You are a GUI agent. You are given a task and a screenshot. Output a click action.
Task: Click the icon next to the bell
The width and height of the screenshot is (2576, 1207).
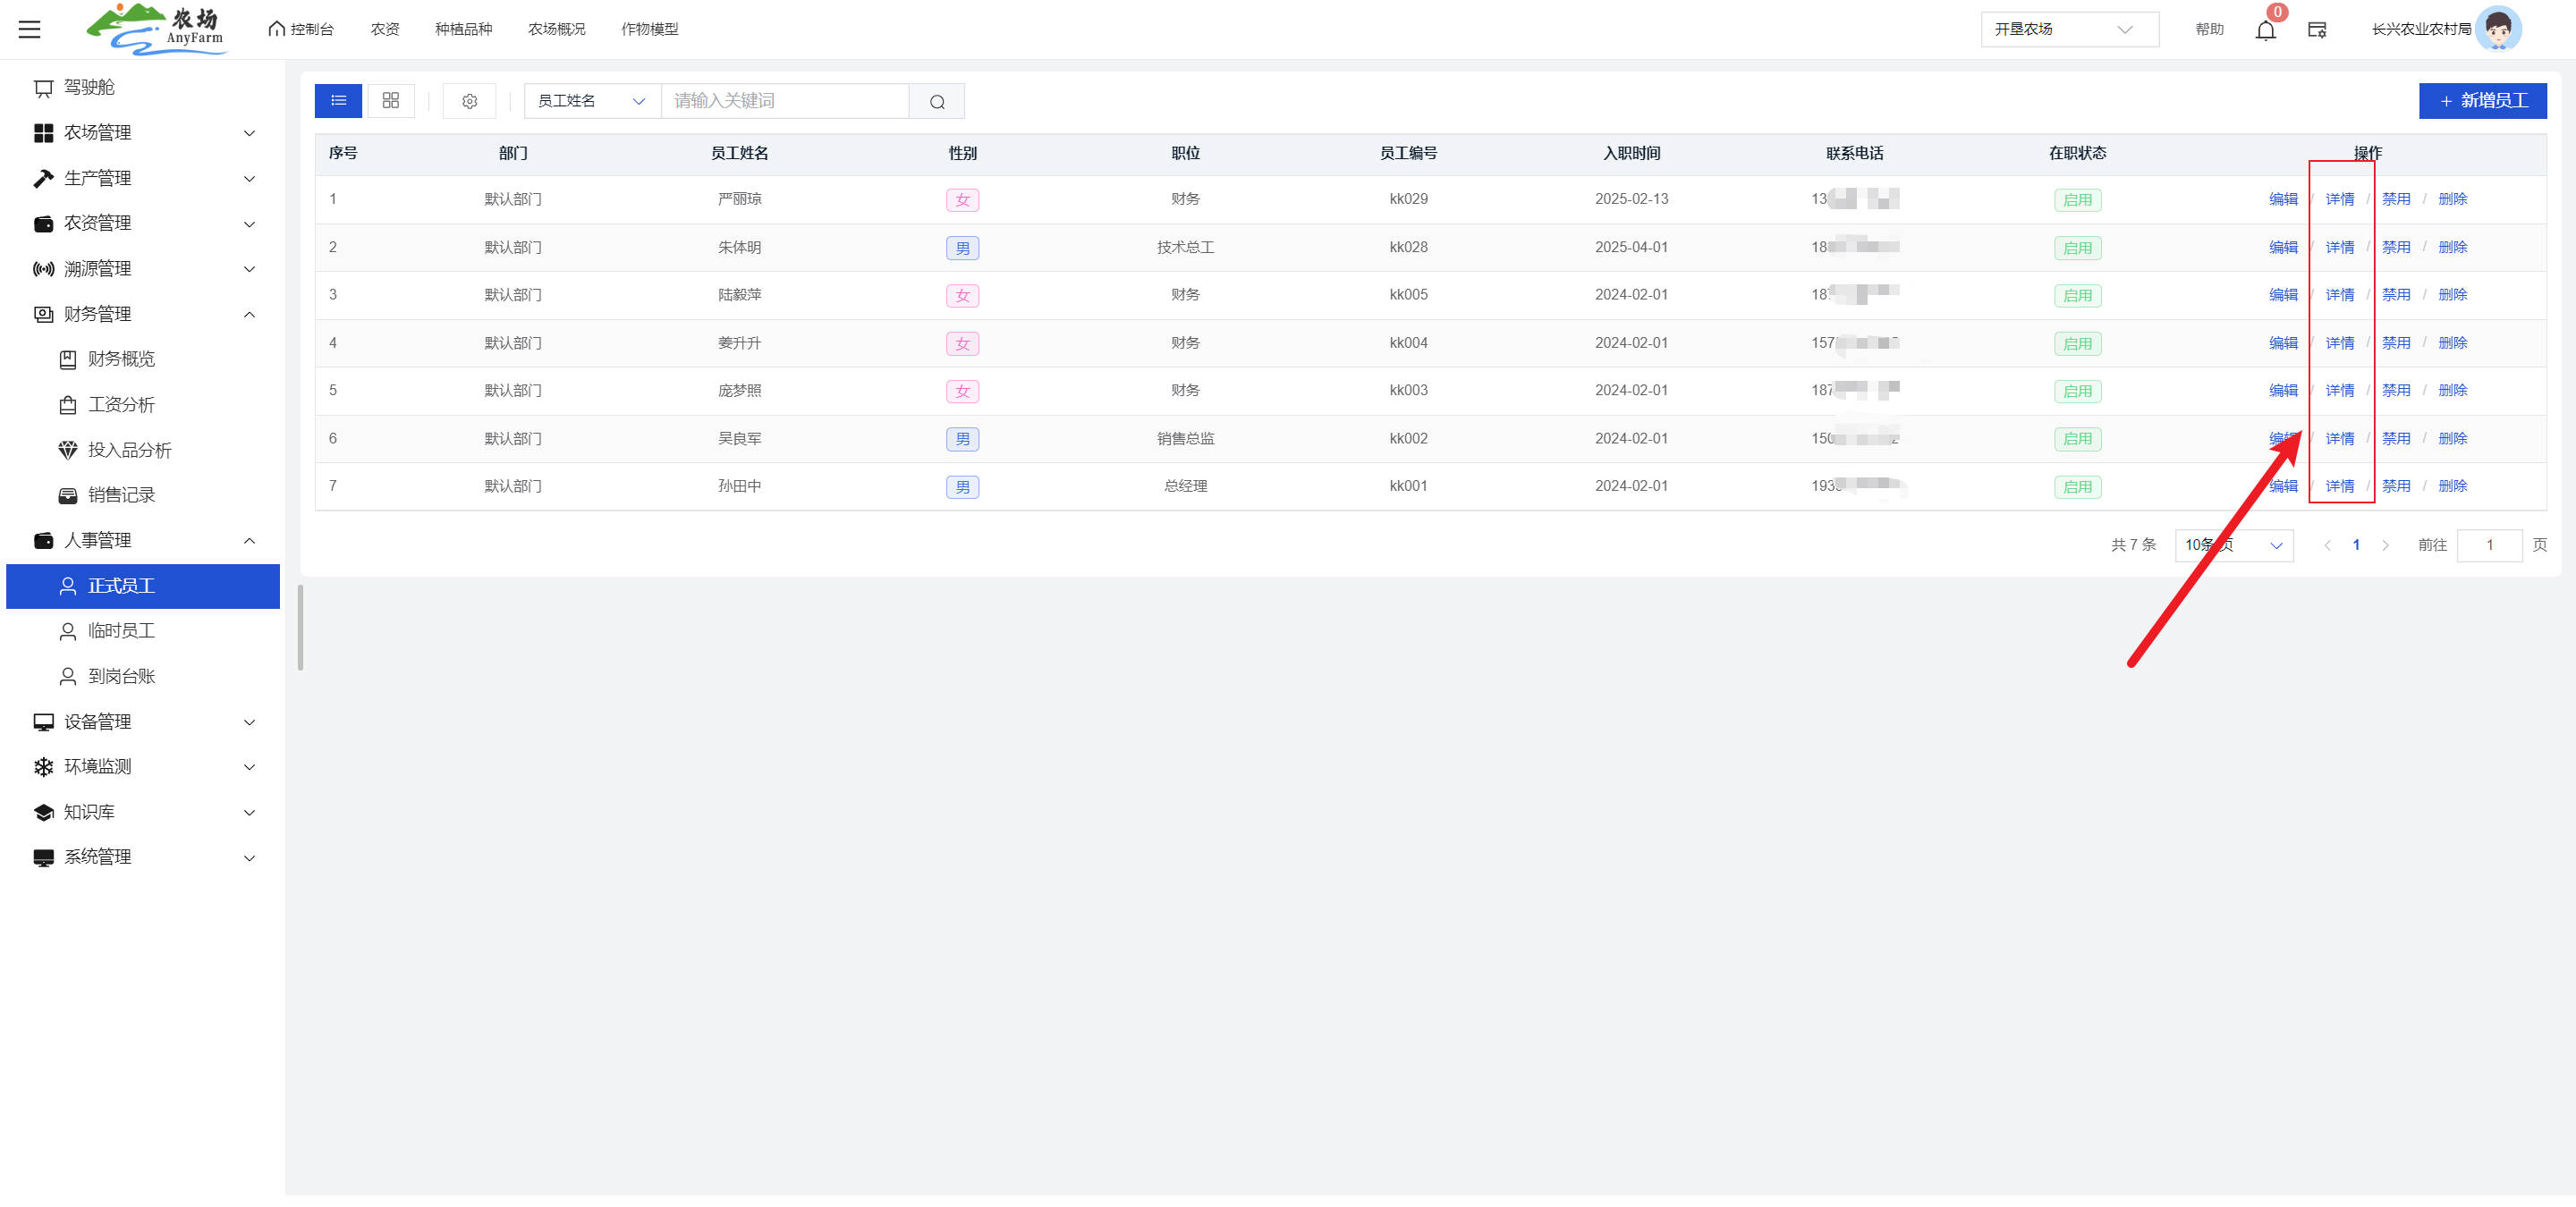2316,30
